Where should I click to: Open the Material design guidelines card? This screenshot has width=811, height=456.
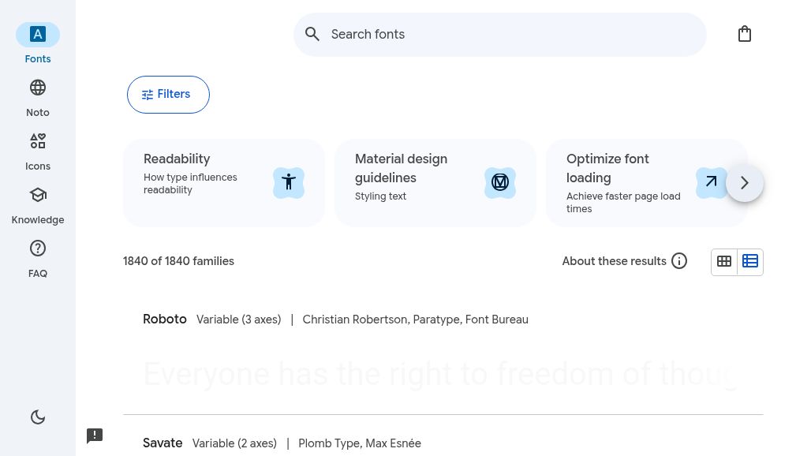point(435,182)
